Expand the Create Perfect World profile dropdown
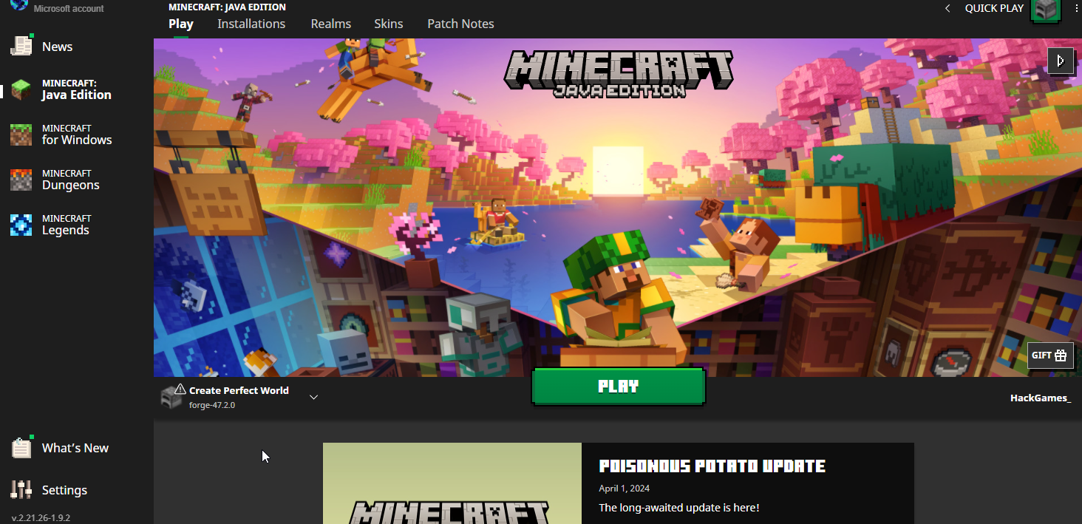 click(x=313, y=397)
